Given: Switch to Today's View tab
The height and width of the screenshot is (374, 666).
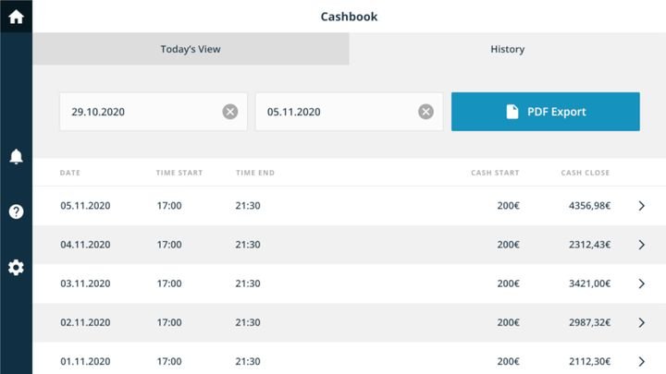Looking at the screenshot, I should click(x=191, y=49).
